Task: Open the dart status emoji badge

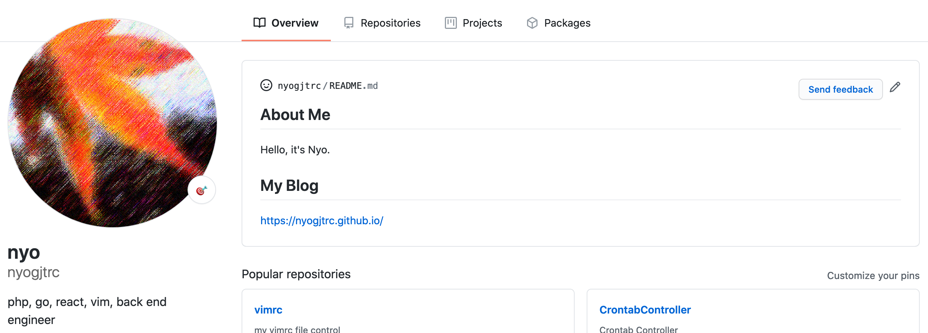Action: (202, 190)
